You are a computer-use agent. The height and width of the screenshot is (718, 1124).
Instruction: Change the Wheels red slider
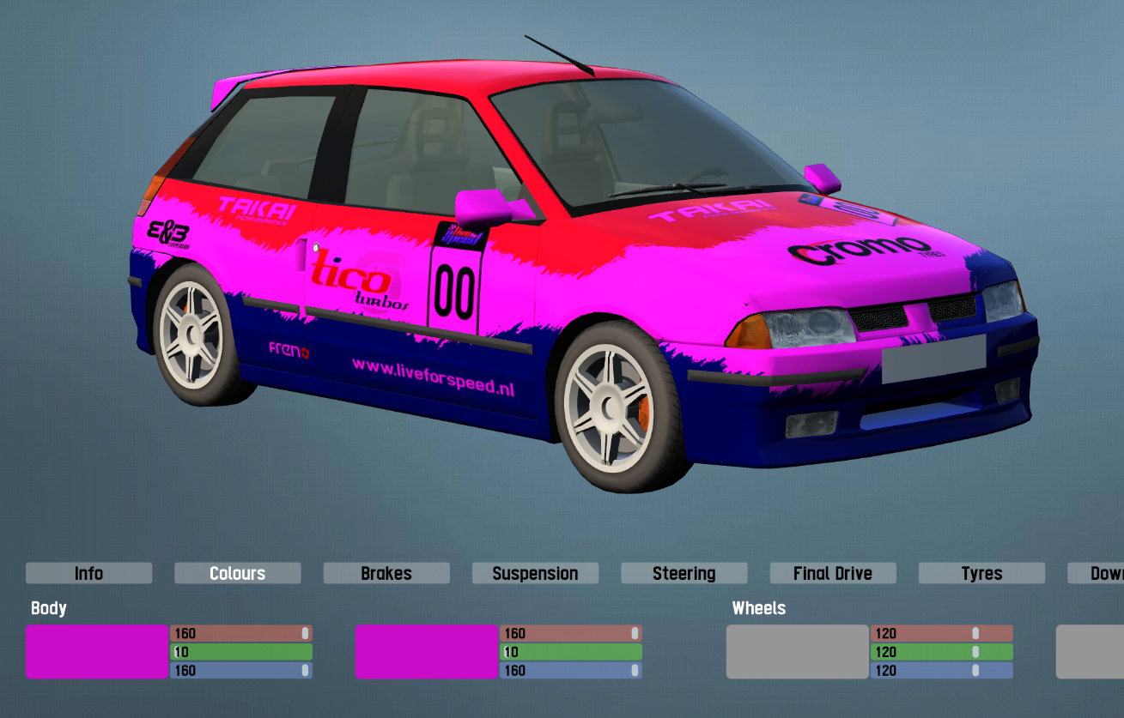click(x=942, y=633)
